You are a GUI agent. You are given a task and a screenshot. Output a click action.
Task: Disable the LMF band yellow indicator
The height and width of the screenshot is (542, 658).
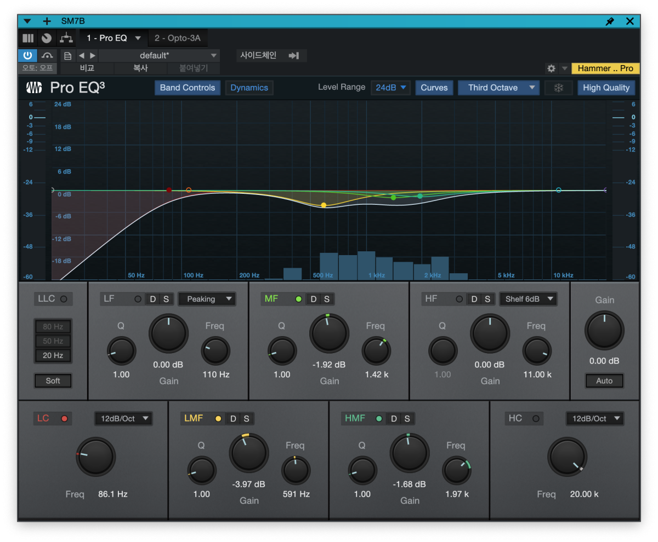point(218,419)
